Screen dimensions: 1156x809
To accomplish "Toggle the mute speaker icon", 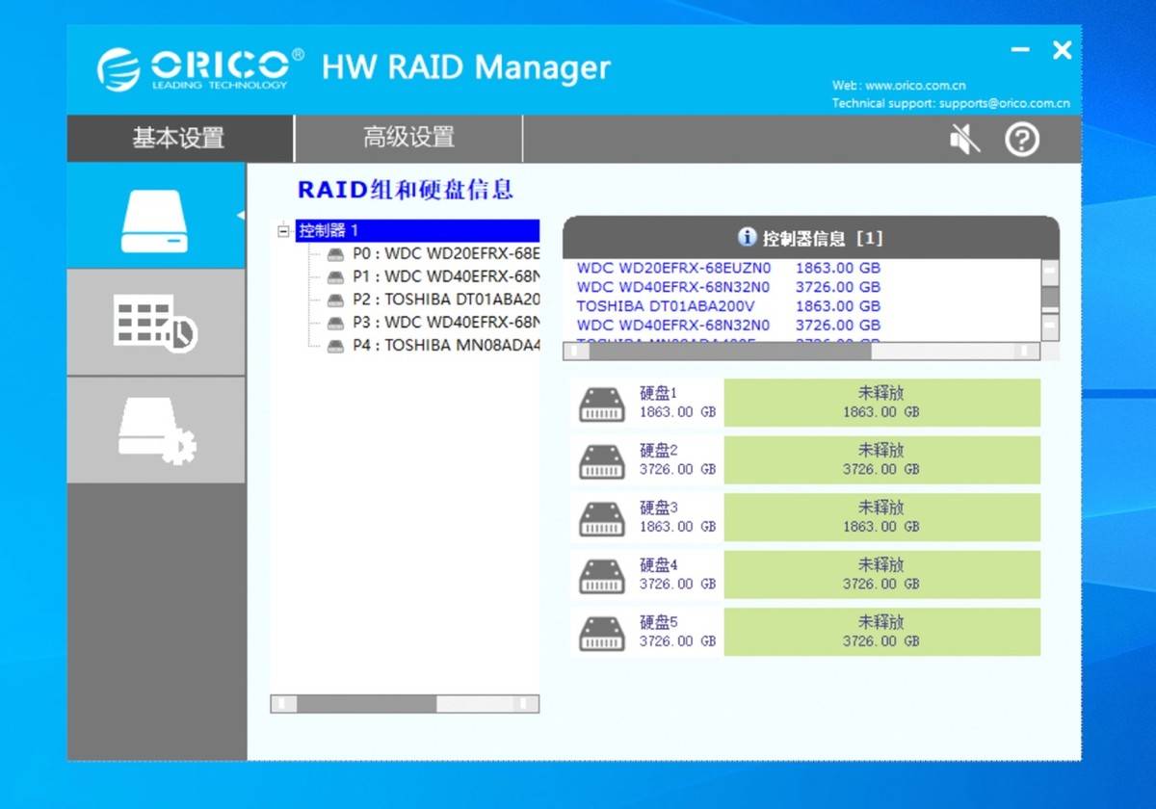I will (x=964, y=140).
